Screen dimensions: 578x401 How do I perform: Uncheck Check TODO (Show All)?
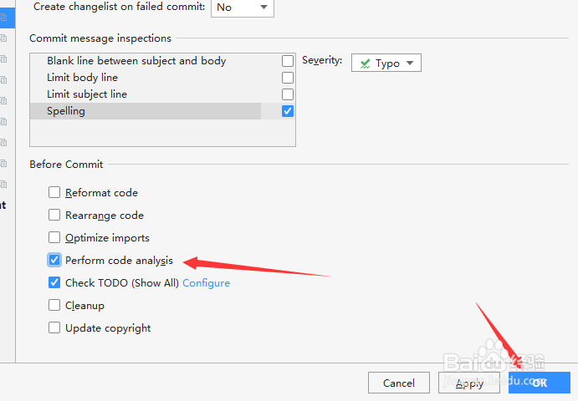tap(54, 282)
